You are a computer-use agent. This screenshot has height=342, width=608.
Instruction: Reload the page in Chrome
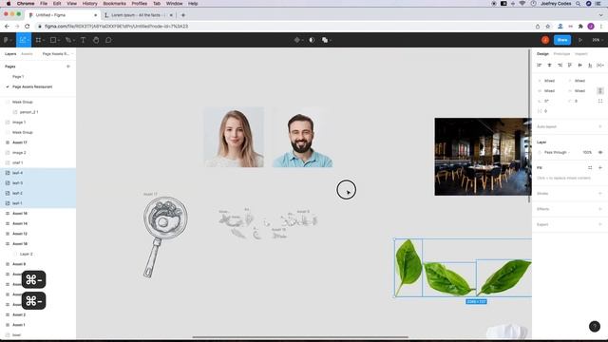(28, 27)
